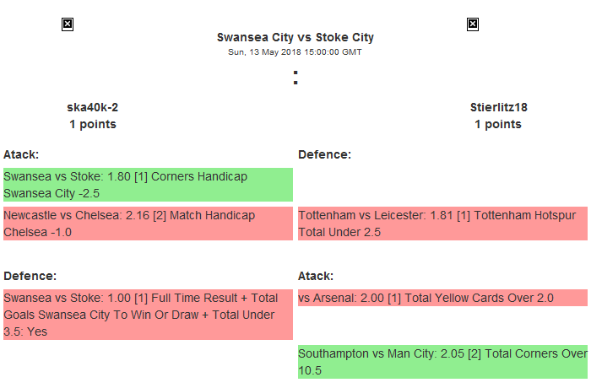
Task: Click the vs Arsenal Total Yellow Cards bet
Action: tap(442, 298)
